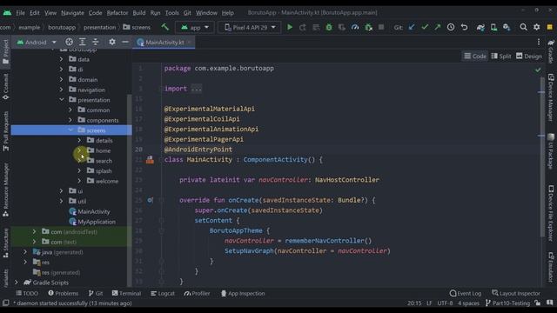This screenshot has height=313, width=557.
Task: Open Device Manager icon in toolbar
Action: click(493, 27)
